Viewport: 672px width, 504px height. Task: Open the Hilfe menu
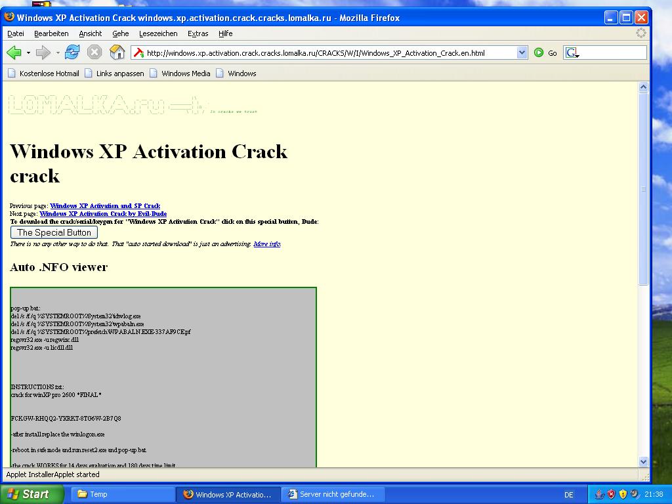point(226,33)
